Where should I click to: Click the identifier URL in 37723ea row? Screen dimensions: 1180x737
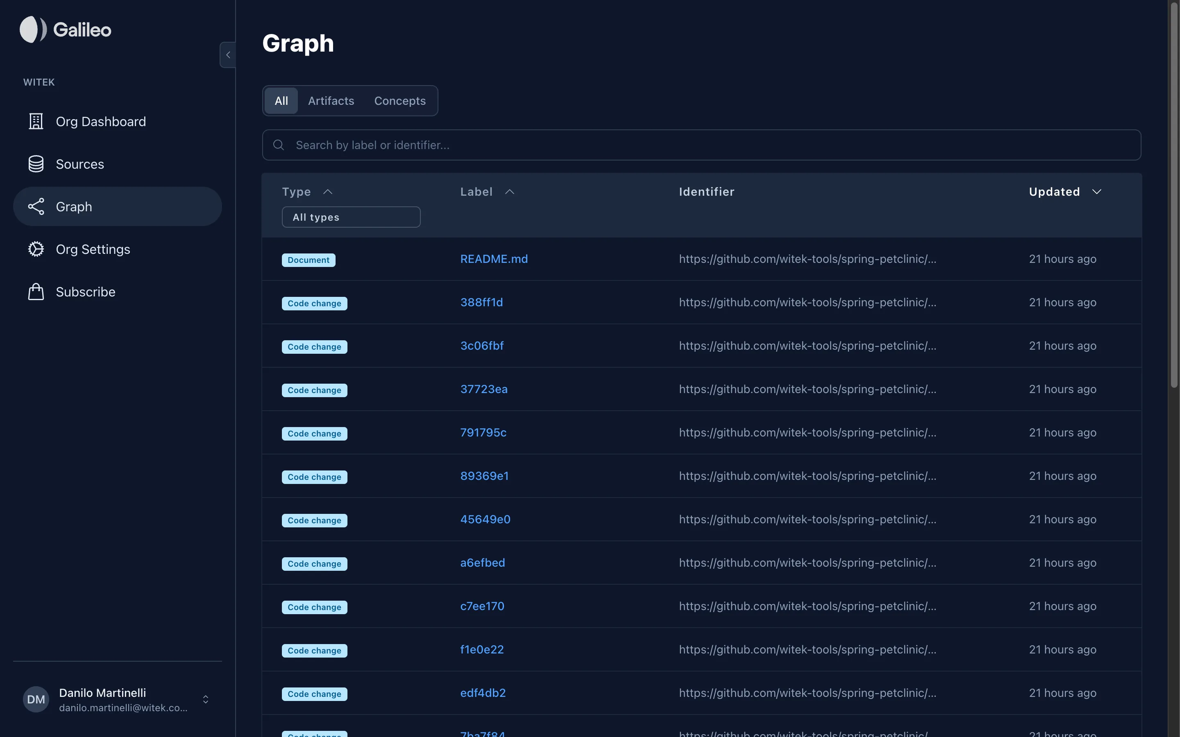pyautogui.click(x=808, y=389)
